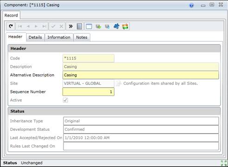Go to the previous record with the arrow
Viewport: 228px width, 167px height.
(x=28, y=26)
